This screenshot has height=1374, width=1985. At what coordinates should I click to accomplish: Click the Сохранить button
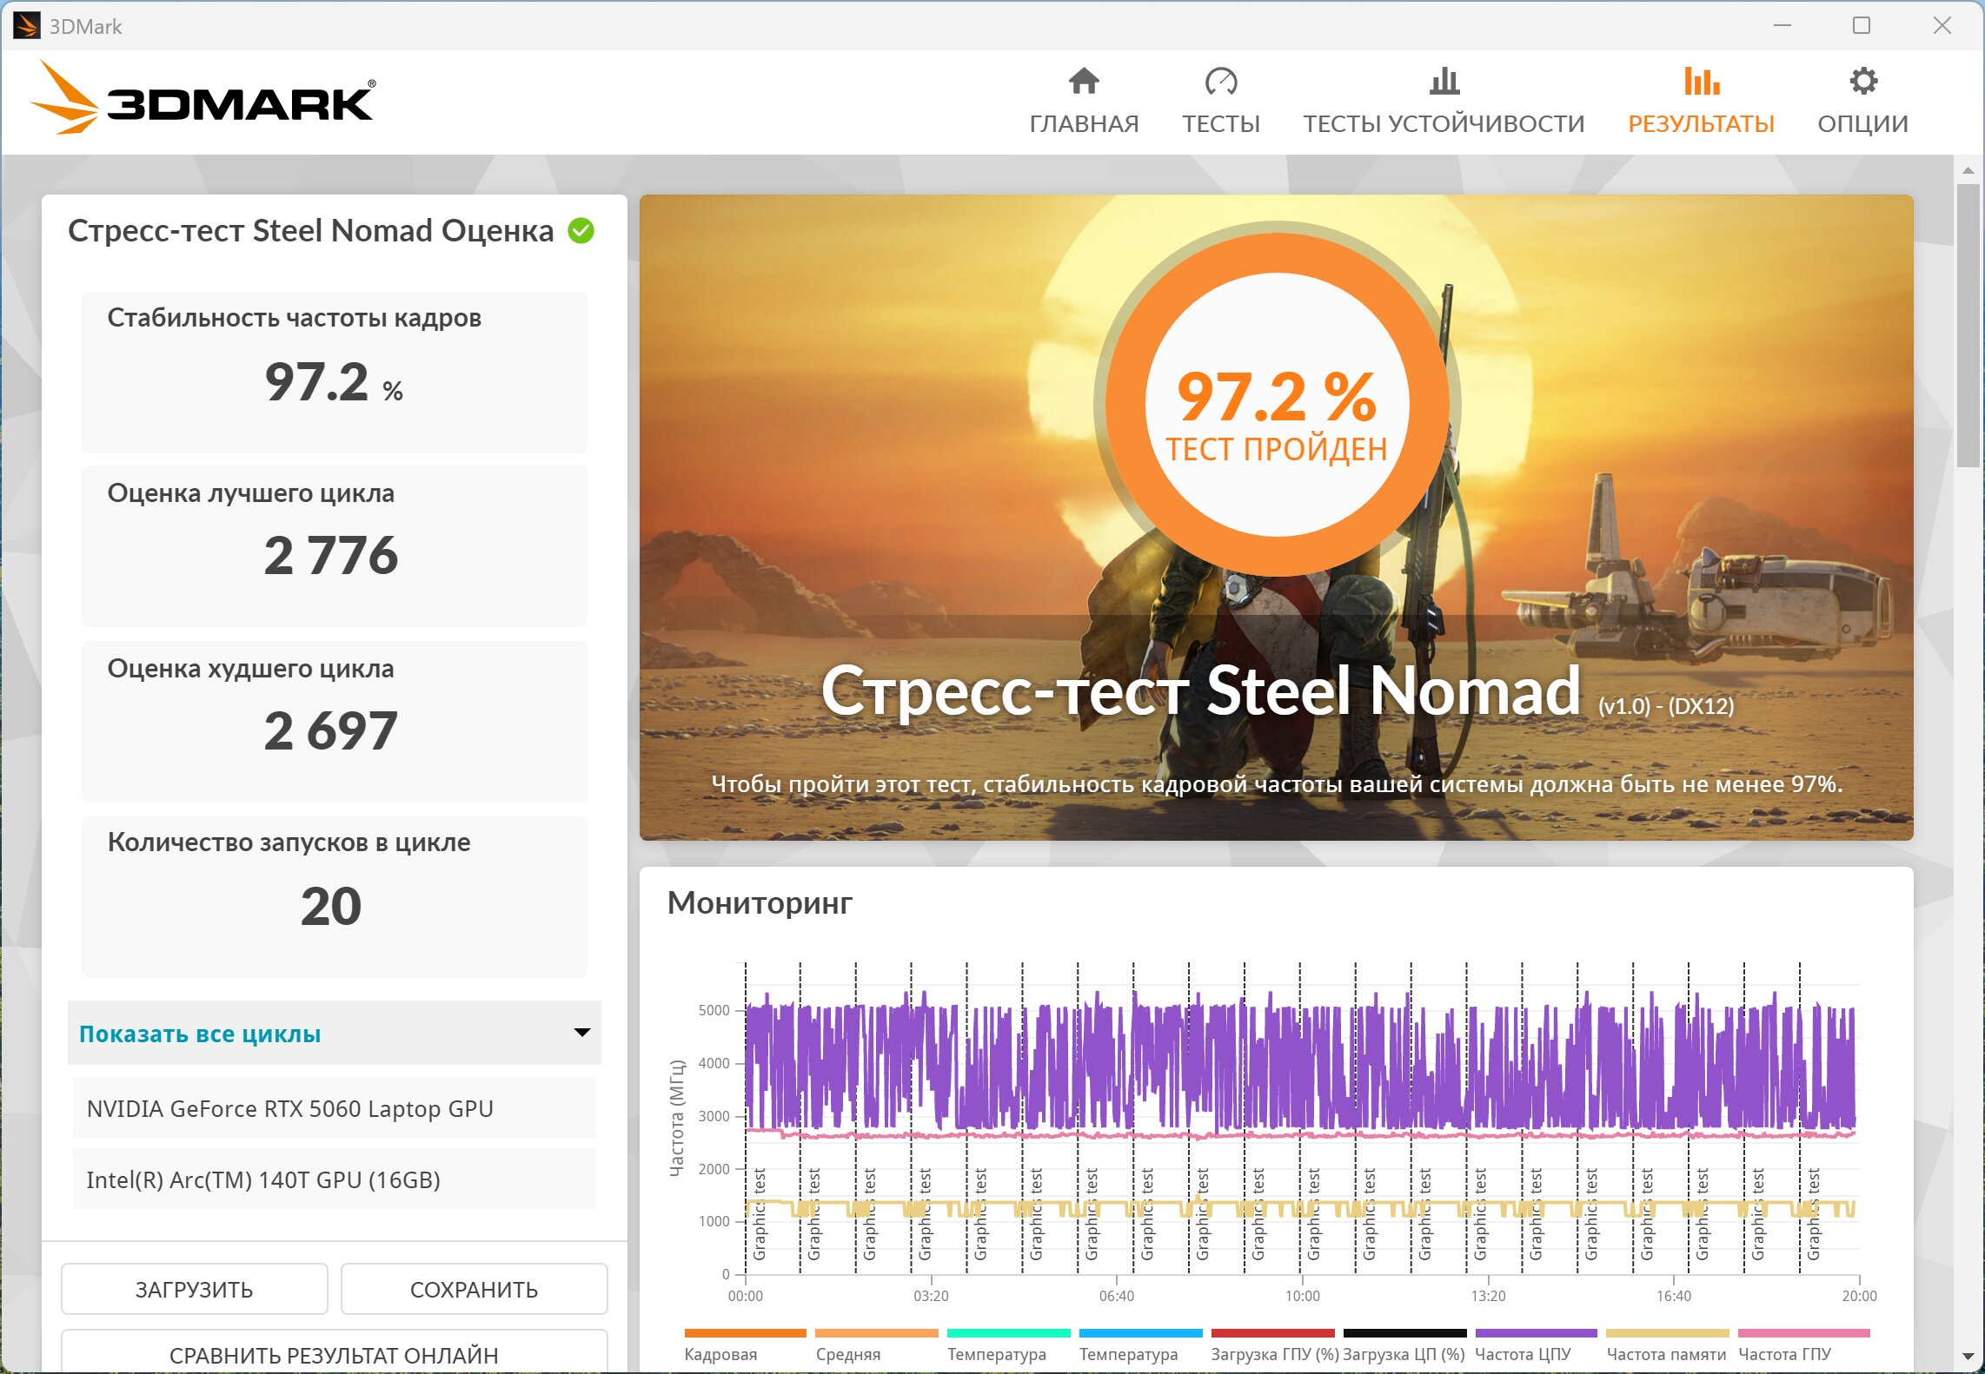coord(474,1290)
